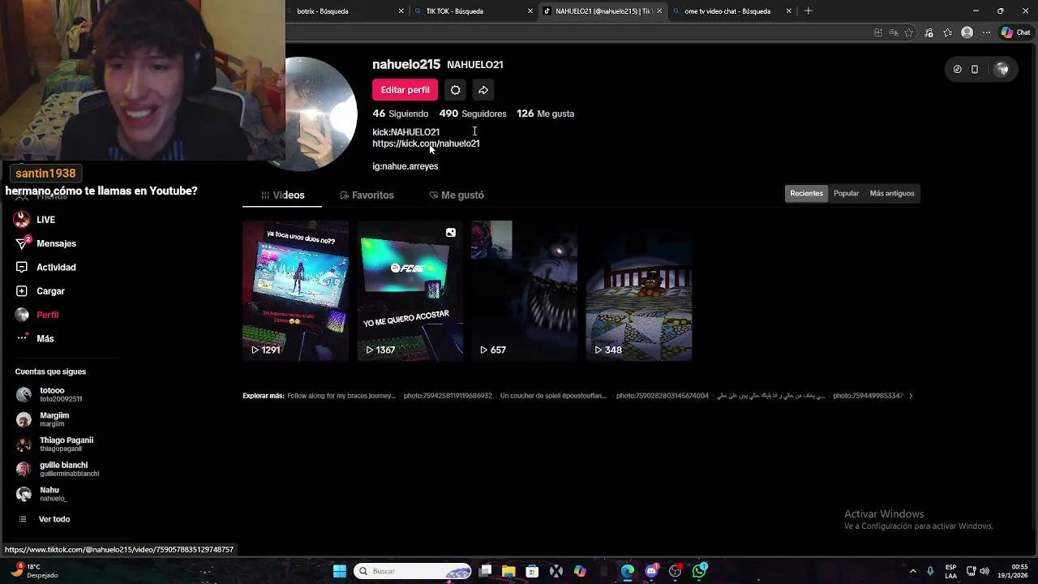Sort videos by Más antiguos
Screen dimensions: 1038x584
pos(892,193)
